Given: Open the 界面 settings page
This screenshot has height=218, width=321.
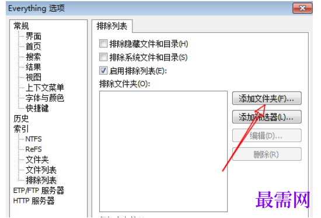Looking at the screenshot, I should [x=33, y=36].
